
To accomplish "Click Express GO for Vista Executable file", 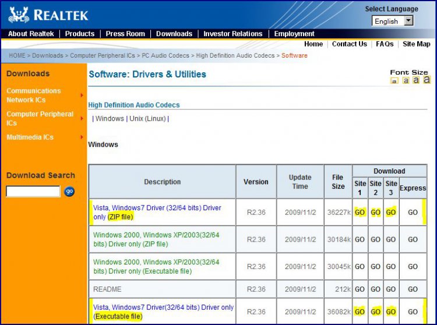I will click(x=413, y=312).
